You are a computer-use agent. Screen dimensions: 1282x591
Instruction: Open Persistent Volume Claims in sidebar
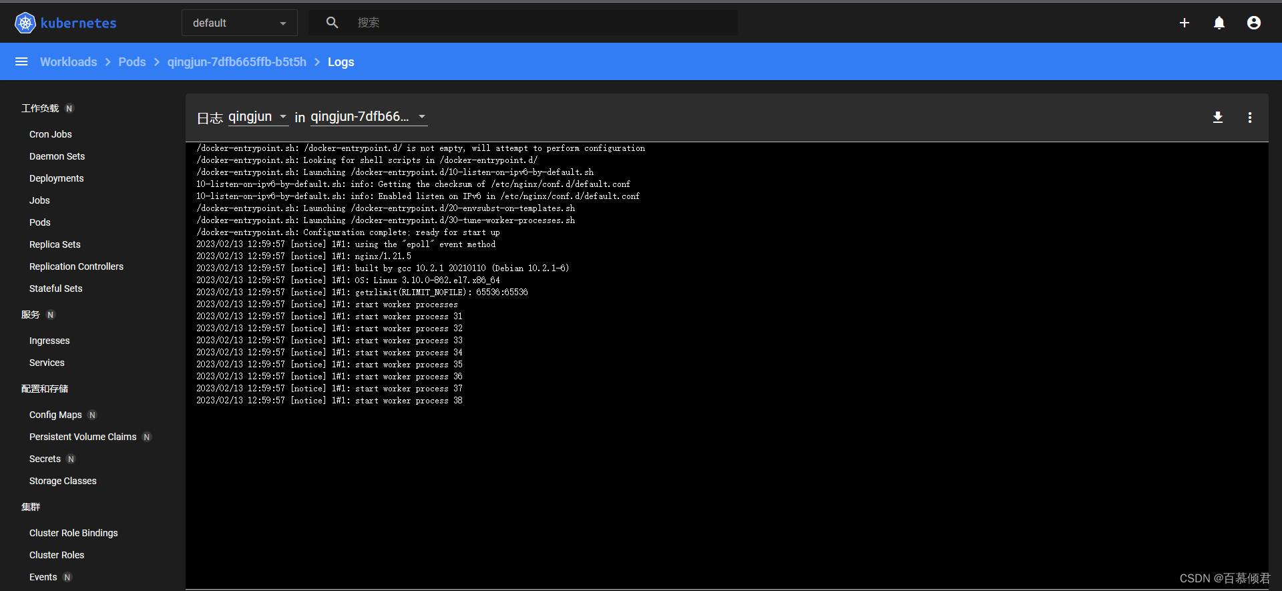point(83,437)
